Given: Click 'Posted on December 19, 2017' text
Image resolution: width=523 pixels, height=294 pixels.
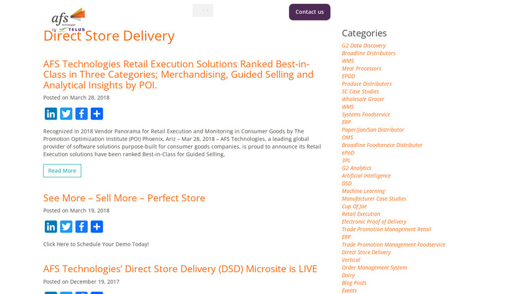Looking at the screenshot, I should [x=81, y=282].
